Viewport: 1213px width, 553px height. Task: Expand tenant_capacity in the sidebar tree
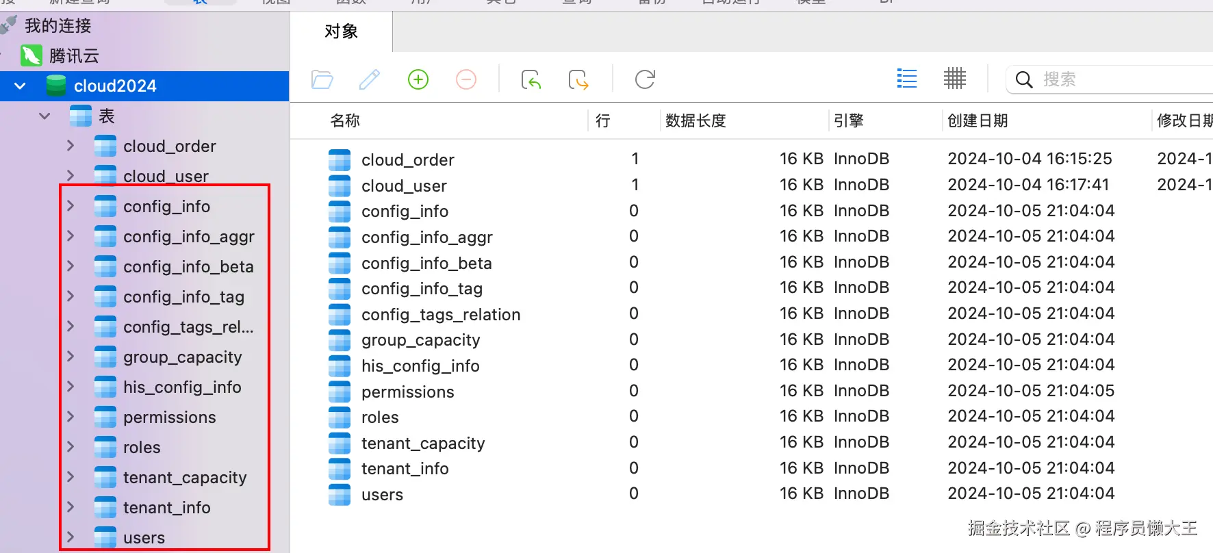tap(71, 477)
